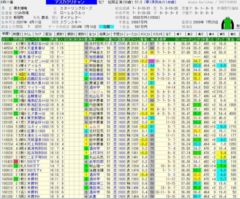The image size is (240, 199).
Task: Switch to the 戦歴1 tab
Action: pyautogui.click(x=6, y=34)
